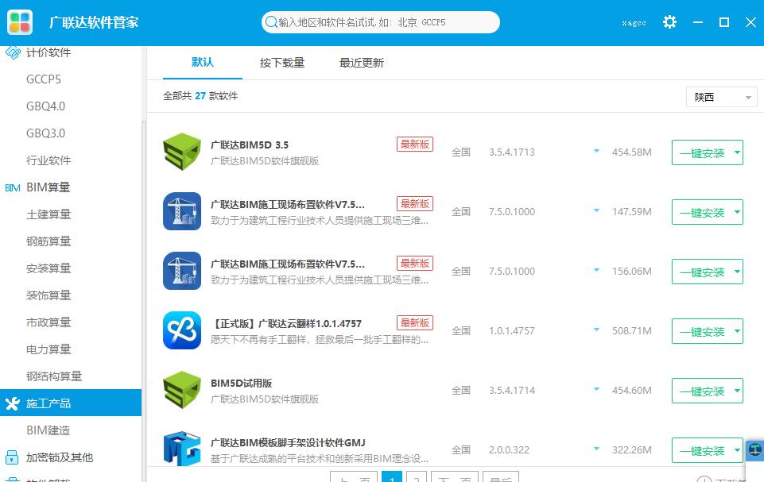Expand version list for 1.0.1.4757
The width and height of the screenshot is (764, 482).
click(x=596, y=330)
